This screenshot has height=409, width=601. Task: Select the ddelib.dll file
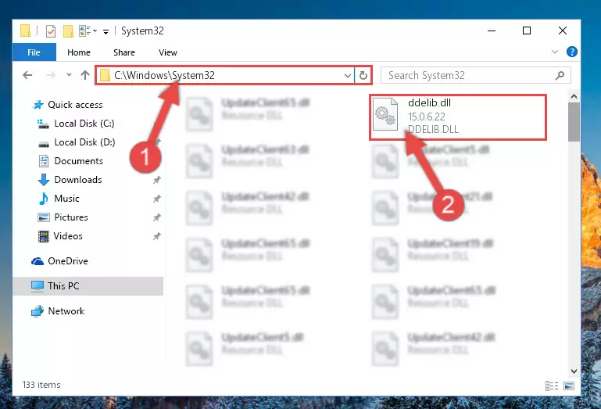pos(458,117)
